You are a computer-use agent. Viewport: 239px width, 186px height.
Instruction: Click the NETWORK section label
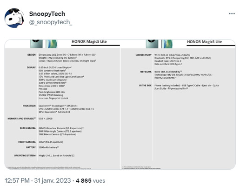(146, 72)
